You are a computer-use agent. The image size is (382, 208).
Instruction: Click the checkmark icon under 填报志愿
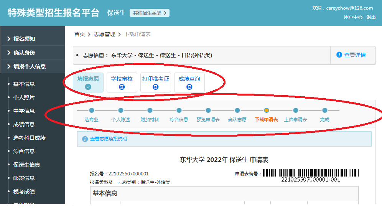click(x=88, y=87)
